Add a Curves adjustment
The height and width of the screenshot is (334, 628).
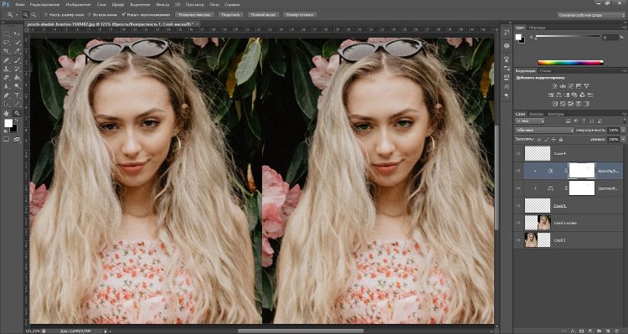click(571, 86)
